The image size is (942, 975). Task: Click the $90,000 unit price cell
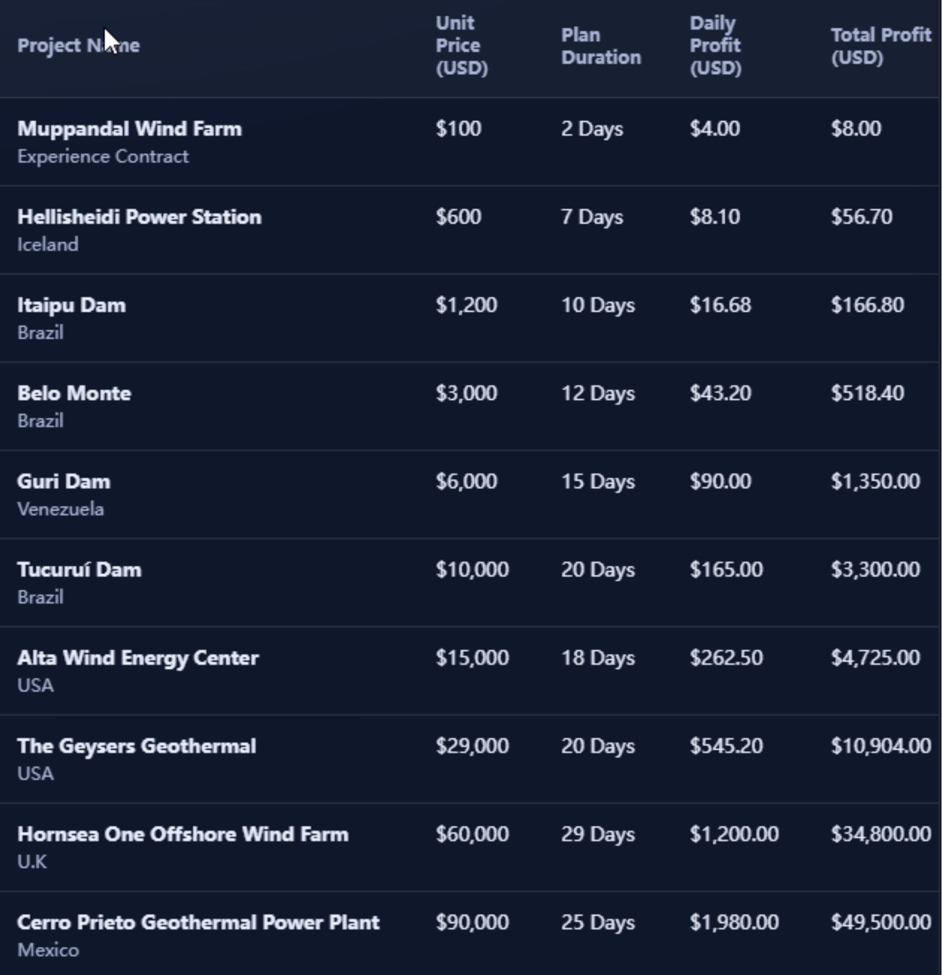472,923
